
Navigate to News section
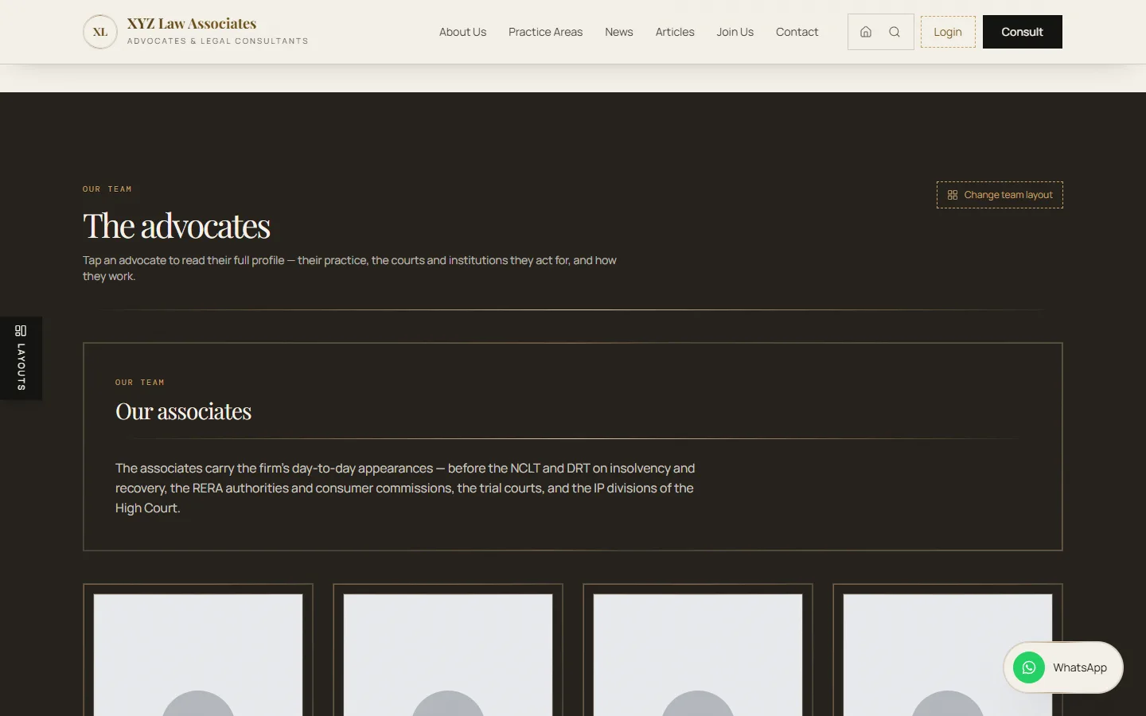point(619,32)
